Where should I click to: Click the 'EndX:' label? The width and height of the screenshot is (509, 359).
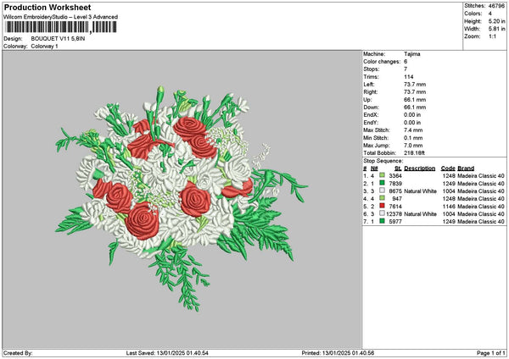tap(371, 115)
